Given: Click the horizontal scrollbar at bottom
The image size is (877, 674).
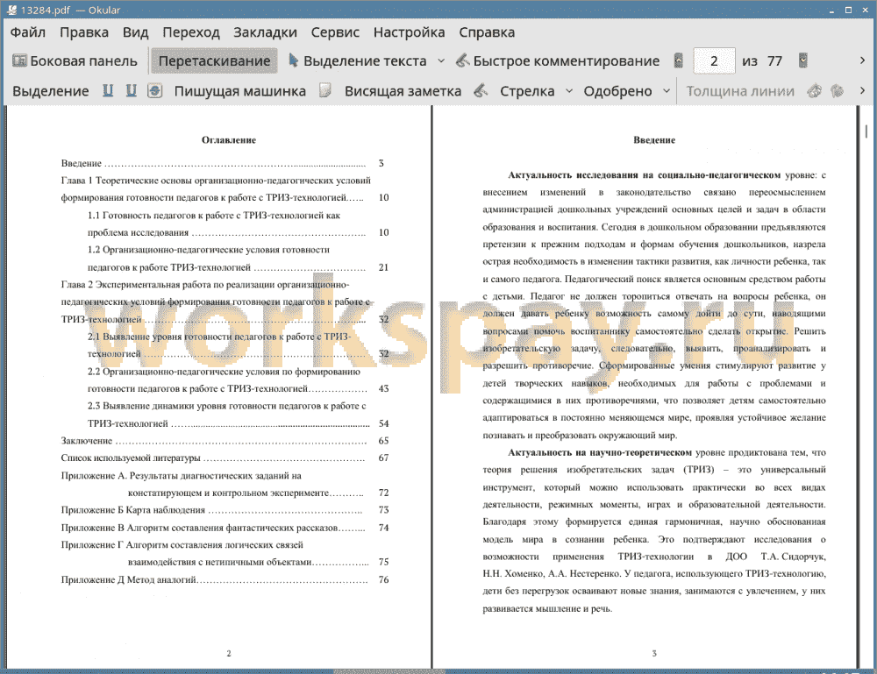Looking at the screenshot, I should (389, 671).
